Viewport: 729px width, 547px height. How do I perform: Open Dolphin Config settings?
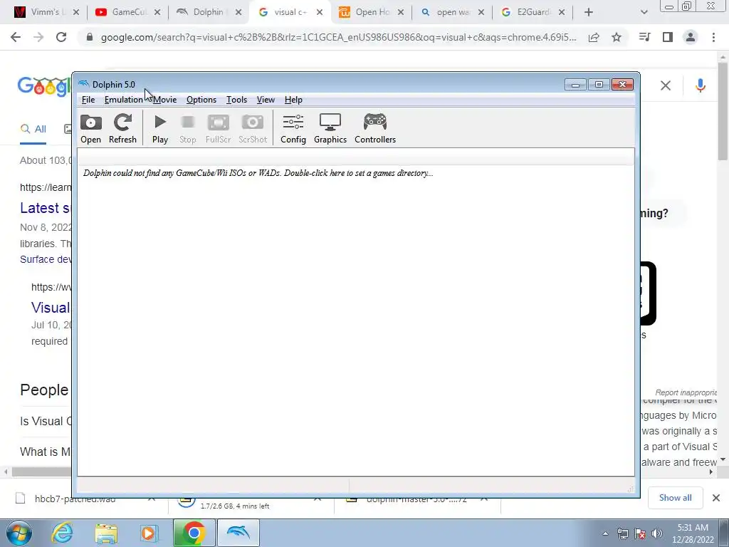pyautogui.click(x=293, y=129)
